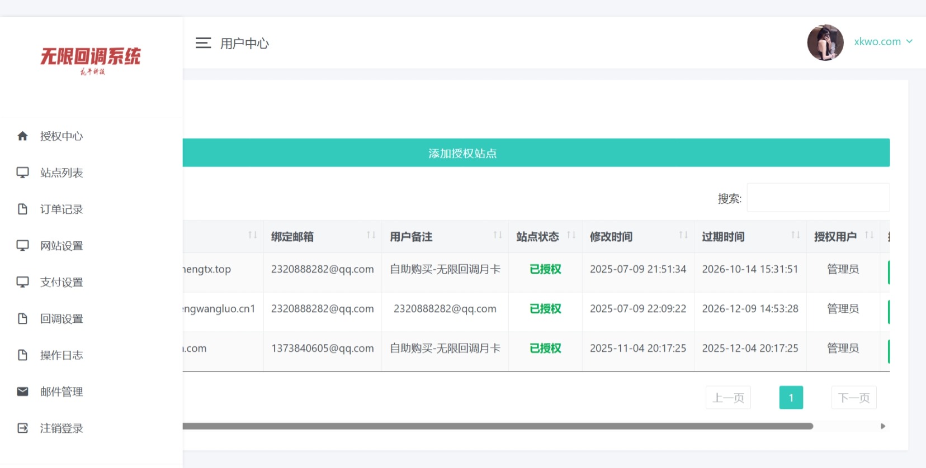This screenshot has width=926, height=468.
Task: Open 回调设置 in the sidebar
Action: (62, 319)
